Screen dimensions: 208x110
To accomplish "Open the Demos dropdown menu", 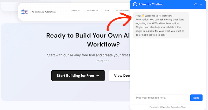I will [76, 11].
